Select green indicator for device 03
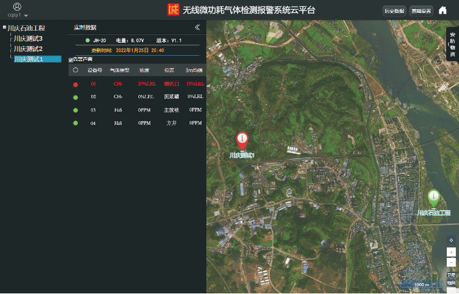 75,110
